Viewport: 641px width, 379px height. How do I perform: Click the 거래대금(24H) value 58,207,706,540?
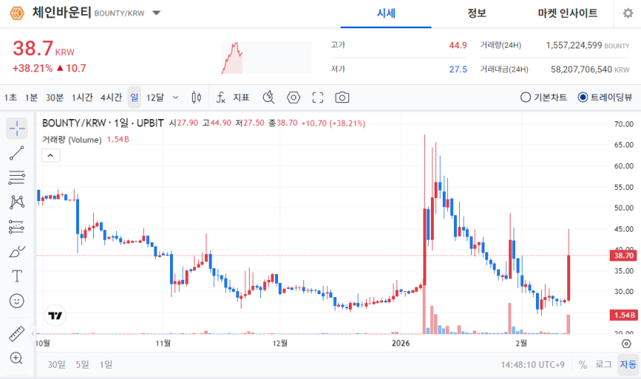click(581, 69)
